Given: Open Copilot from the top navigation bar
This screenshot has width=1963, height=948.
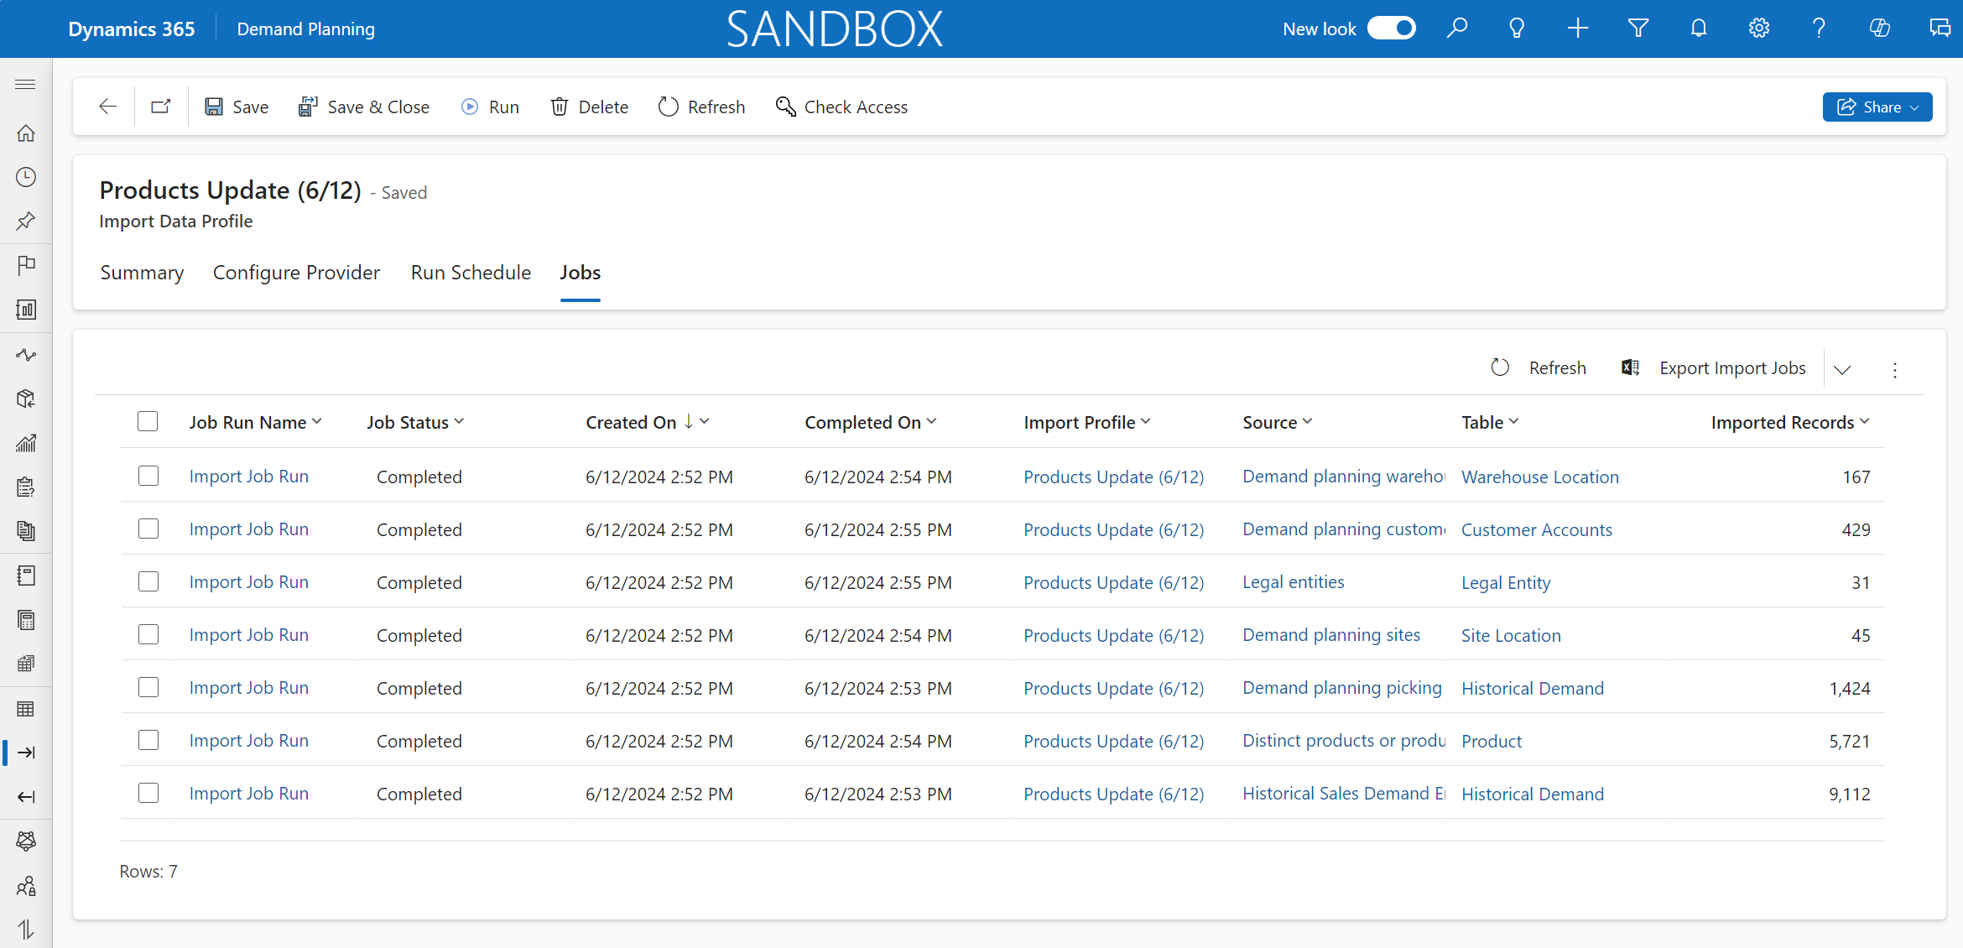Looking at the screenshot, I should (x=1880, y=28).
